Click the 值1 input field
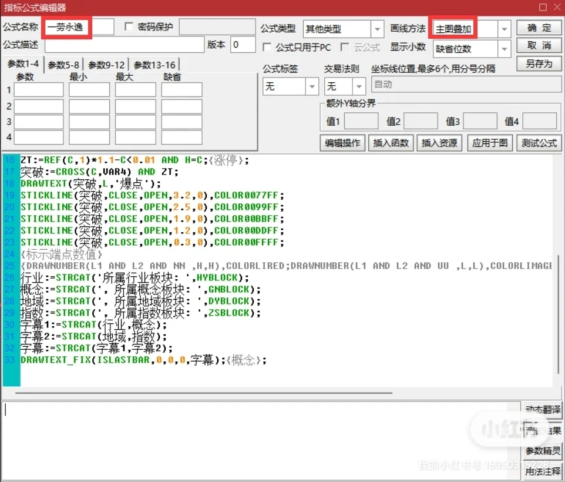This screenshot has width=565, height=482. tap(361, 121)
